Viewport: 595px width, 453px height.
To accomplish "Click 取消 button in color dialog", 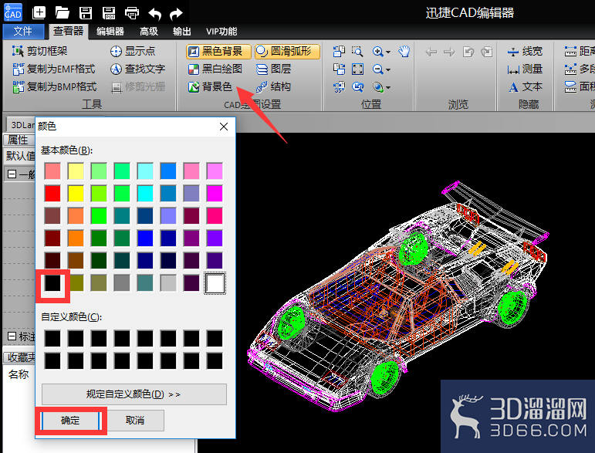I will pyautogui.click(x=135, y=421).
